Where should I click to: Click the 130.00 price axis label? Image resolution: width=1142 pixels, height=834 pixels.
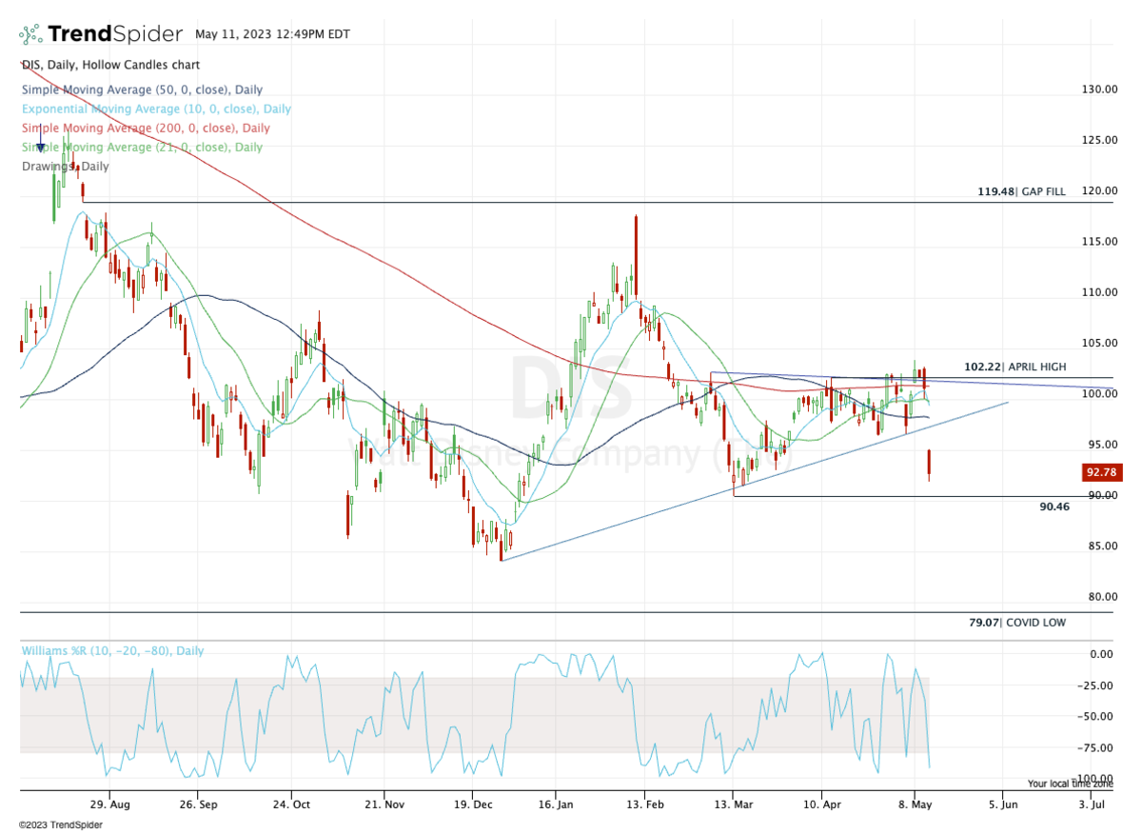(1097, 89)
